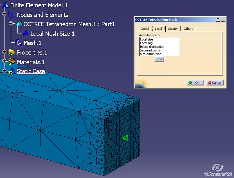234x178 pixels.
Task: Expand the Properties.1 node
Action: (x=4, y=52)
